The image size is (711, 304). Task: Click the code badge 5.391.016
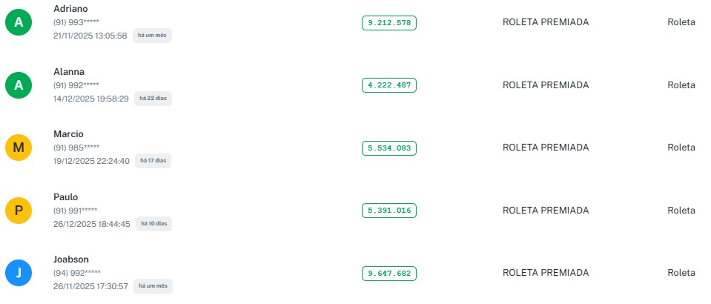point(389,211)
